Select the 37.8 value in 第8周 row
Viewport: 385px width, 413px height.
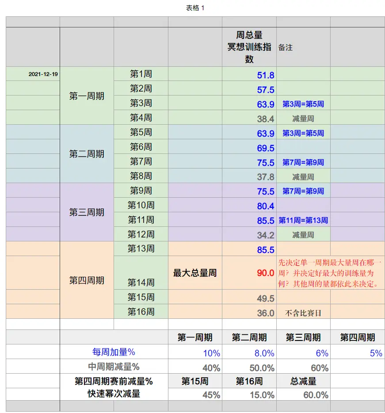pos(265,177)
